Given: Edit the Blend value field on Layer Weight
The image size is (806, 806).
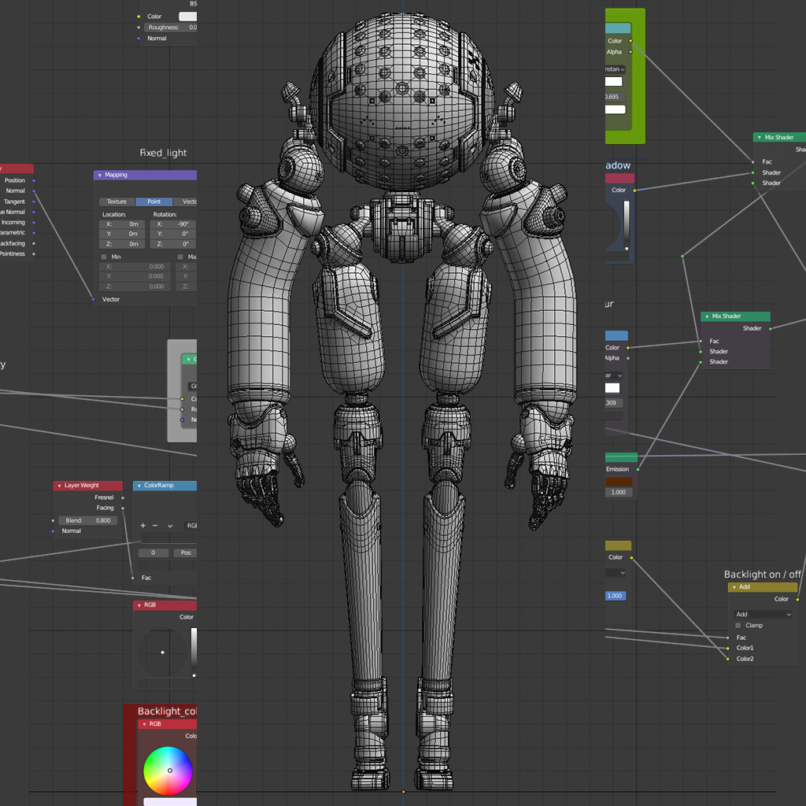Looking at the screenshot, I should [x=87, y=520].
